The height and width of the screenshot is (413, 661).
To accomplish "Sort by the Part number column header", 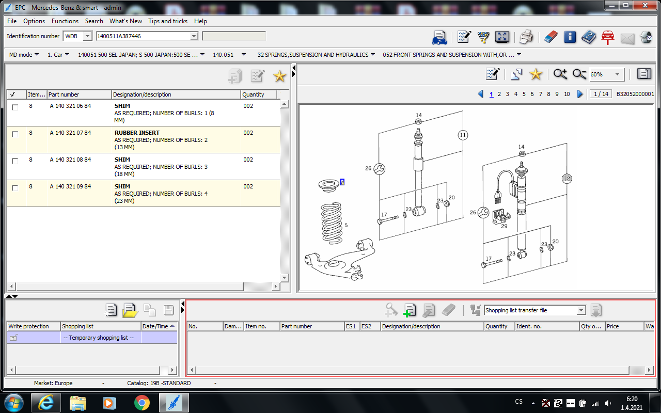I will point(79,94).
